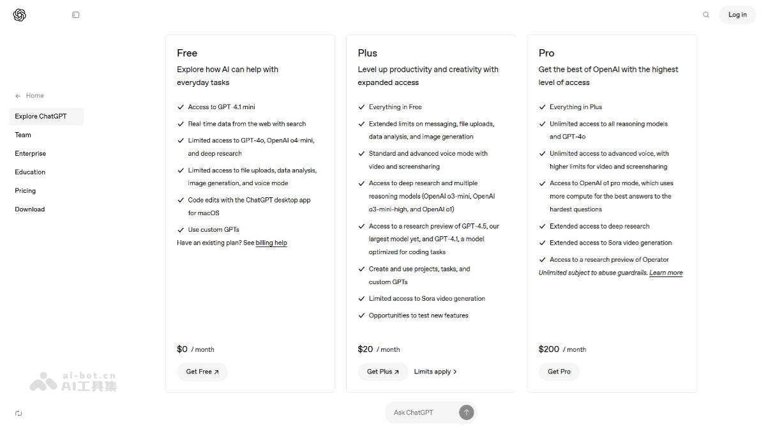Screen dimensions: 766x431
Task: Click the Log in button
Action: (737, 15)
